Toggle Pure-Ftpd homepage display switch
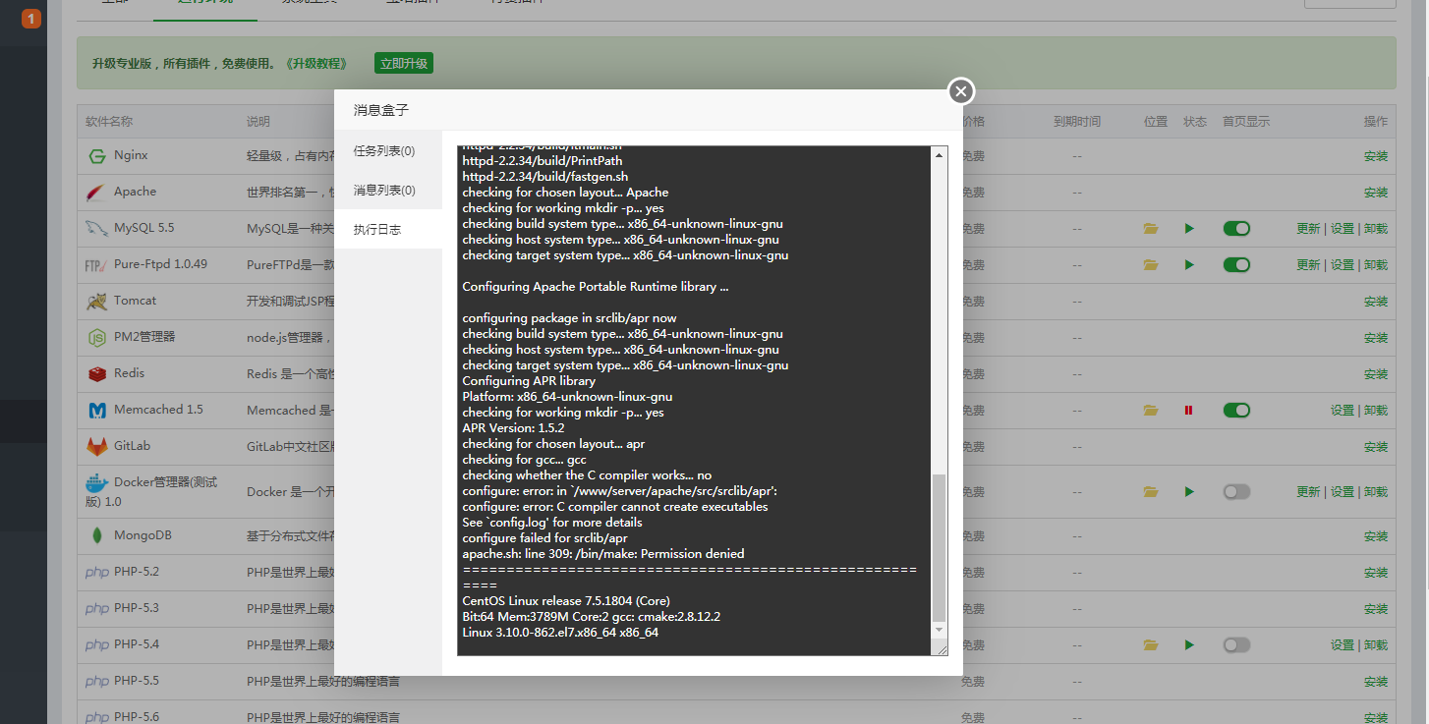This screenshot has height=724, width=1429. pos(1236,265)
